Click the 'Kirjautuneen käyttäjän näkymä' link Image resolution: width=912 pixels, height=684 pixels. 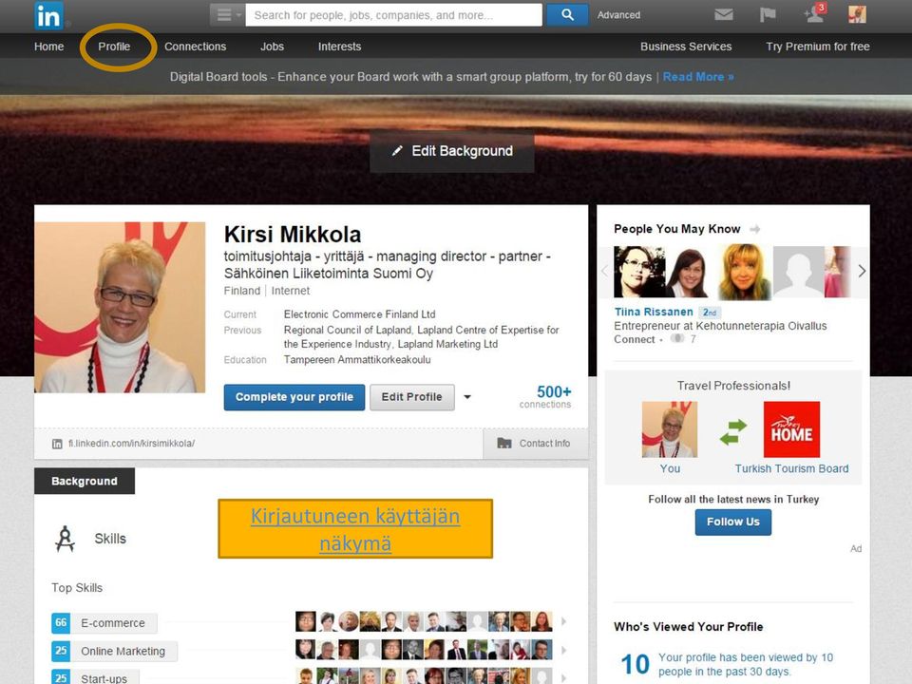(355, 529)
